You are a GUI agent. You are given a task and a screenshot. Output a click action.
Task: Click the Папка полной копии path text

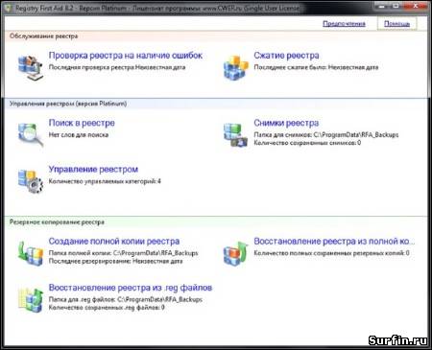pos(123,253)
